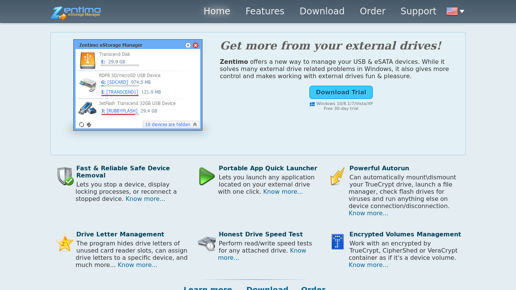Viewport: 516px width, 290px height.
Task: Click the lightning bolt Autorun icon
Action: click(337, 176)
